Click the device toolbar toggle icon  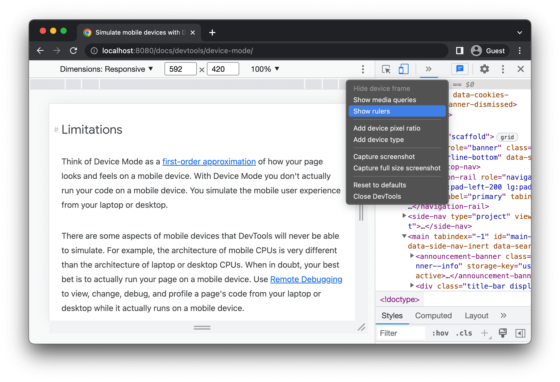tap(402, 69)
